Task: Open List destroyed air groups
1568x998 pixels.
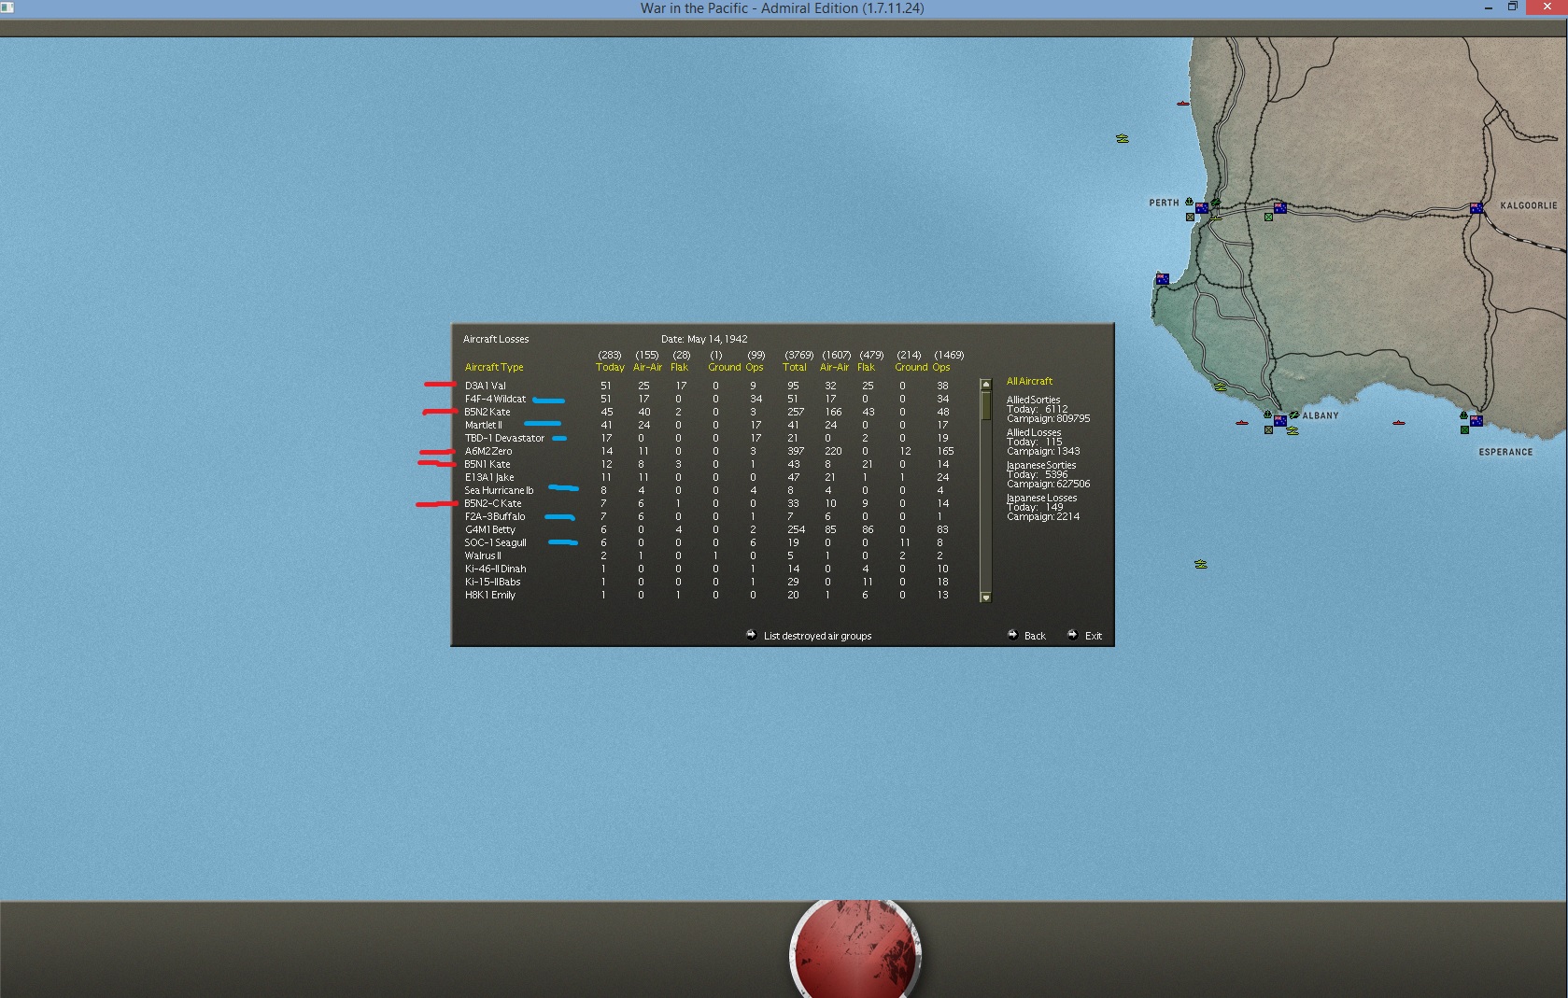Action: (817, 636)
